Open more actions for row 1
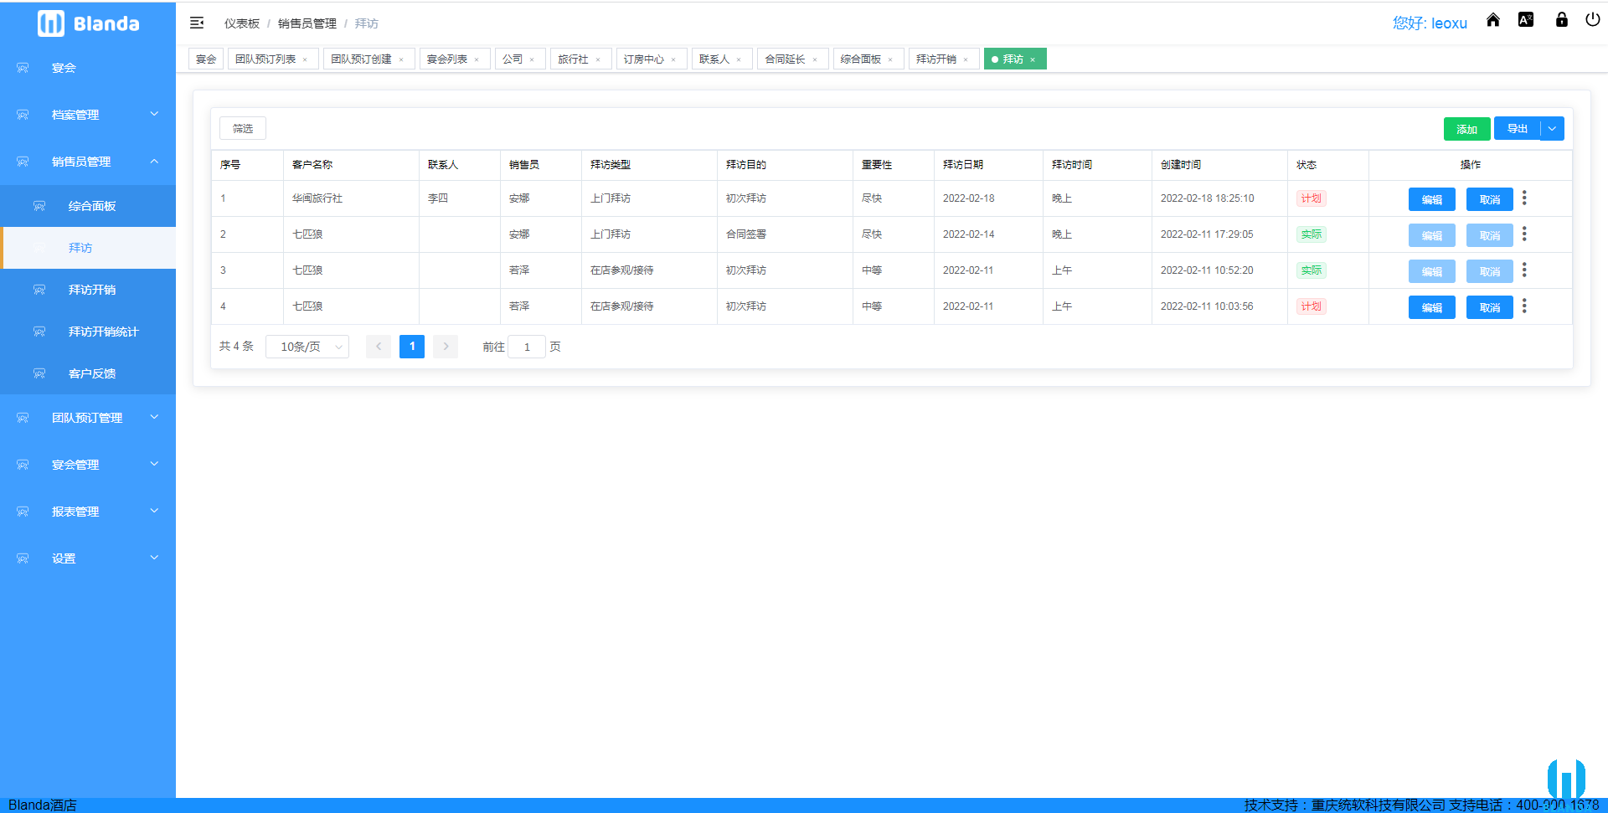This screenshot has width=1608, height=813. 1524,198
